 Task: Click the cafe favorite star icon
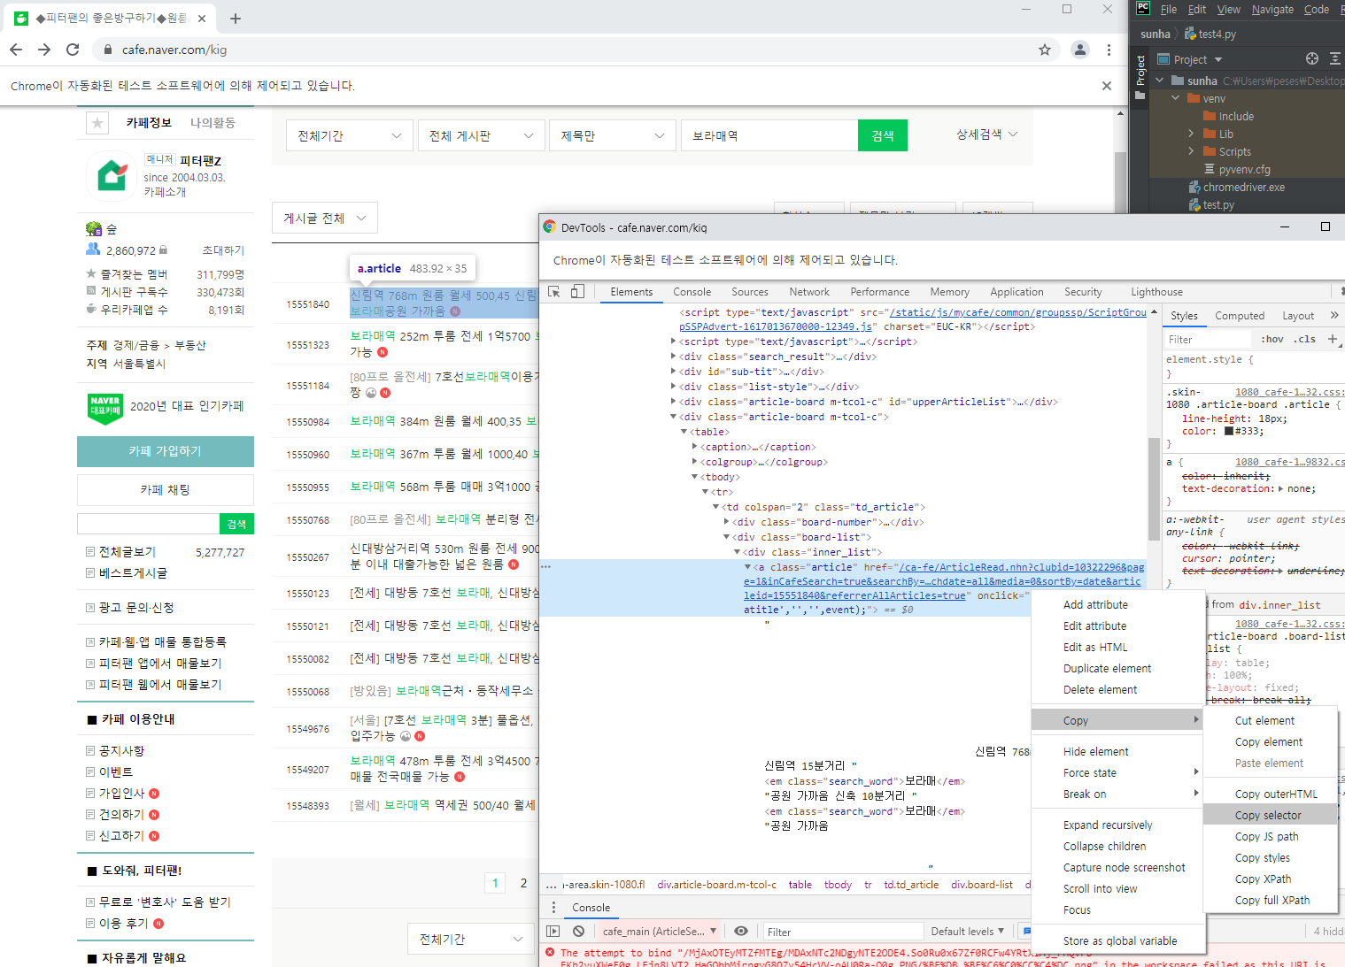97,123
